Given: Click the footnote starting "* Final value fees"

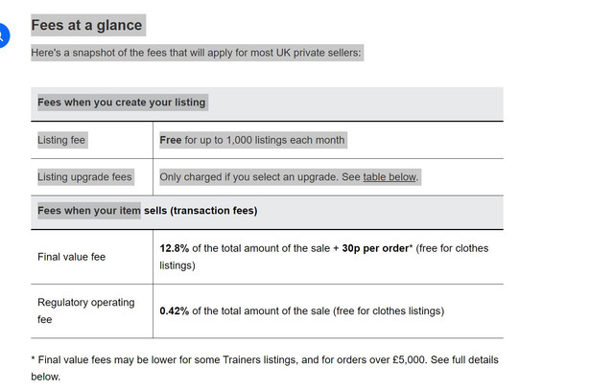Looking at the screenshot, I should [265, 368].
